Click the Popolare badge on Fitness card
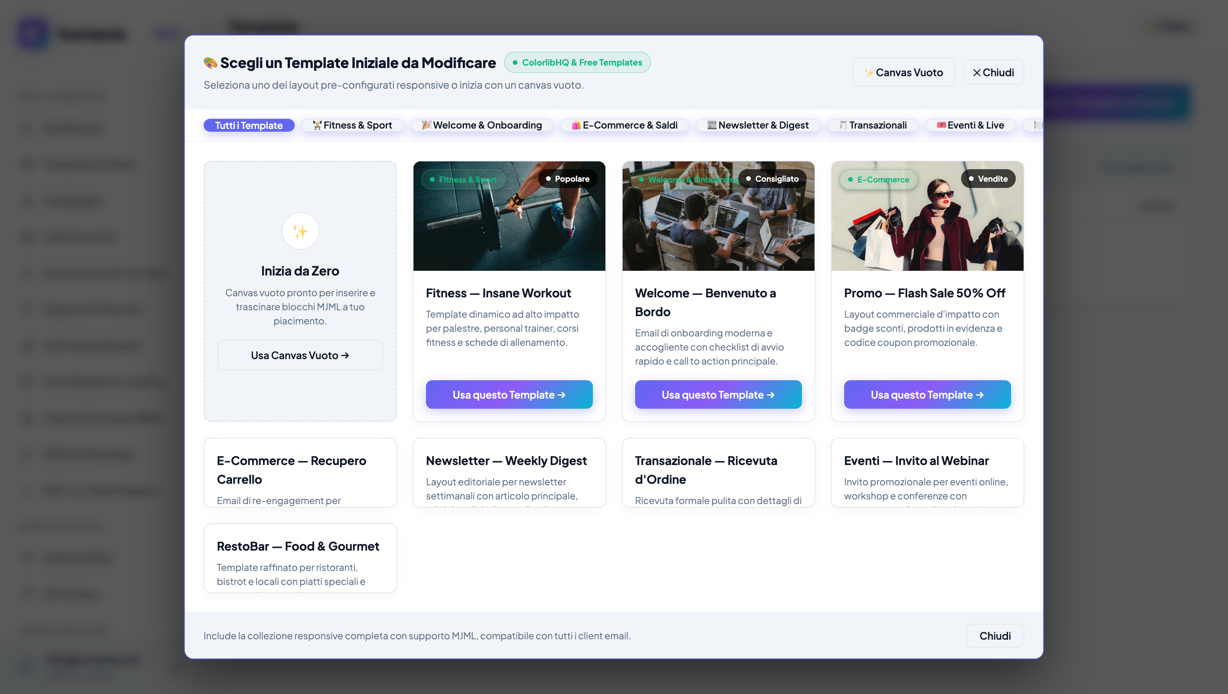 click(567, 179)
